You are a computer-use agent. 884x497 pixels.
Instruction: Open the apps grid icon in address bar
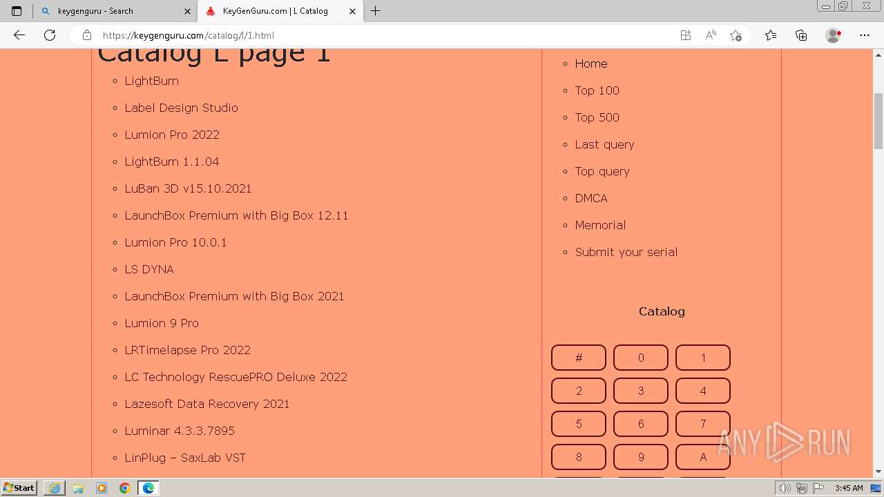pos(685,35)
